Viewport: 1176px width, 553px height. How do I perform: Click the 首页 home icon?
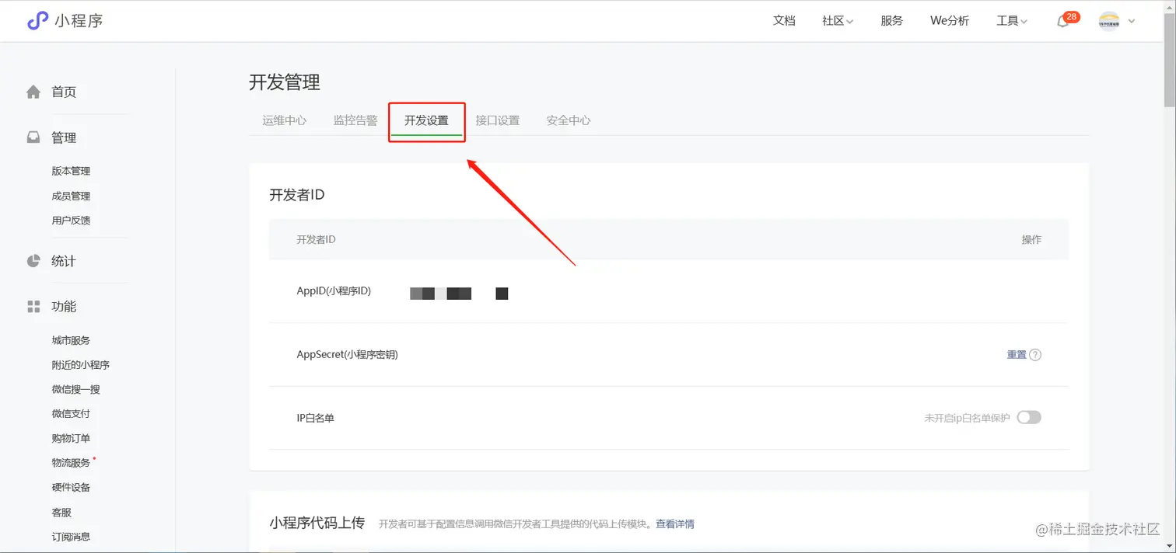pos(33,92)
